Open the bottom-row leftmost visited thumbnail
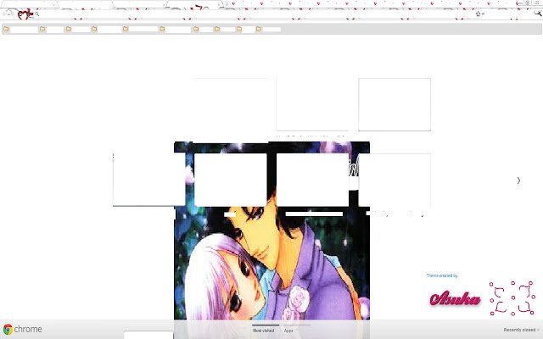The width and height of the screenshot is (543, 339). [x=149, y=180]
